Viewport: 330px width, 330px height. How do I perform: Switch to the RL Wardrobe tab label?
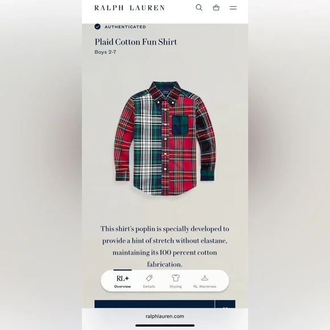pos(205,286)
